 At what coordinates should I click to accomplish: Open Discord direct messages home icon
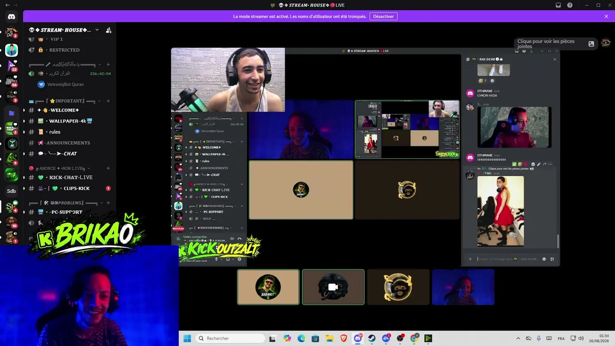click(12, 16)
